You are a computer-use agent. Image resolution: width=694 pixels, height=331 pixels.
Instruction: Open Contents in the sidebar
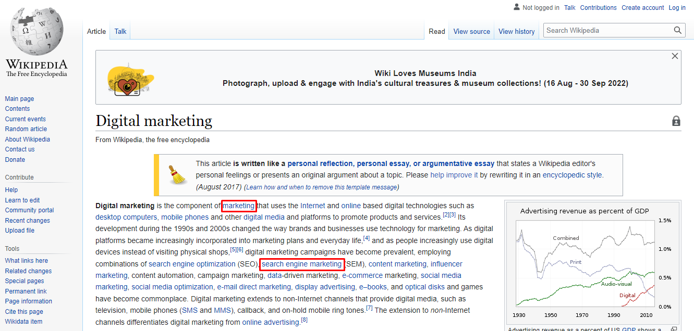click(18, 109)
